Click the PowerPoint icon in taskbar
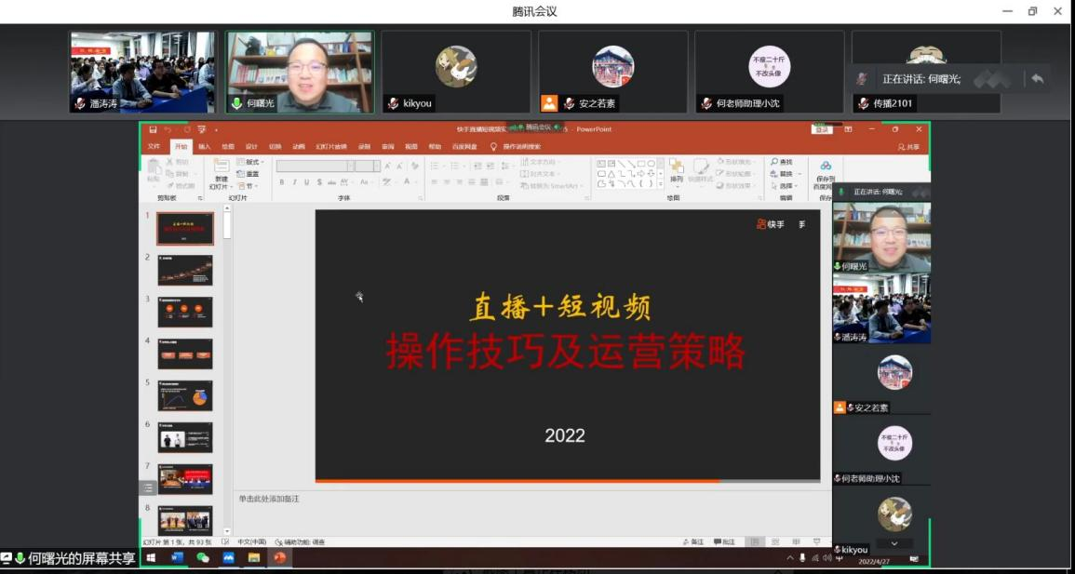 (279, 557)
